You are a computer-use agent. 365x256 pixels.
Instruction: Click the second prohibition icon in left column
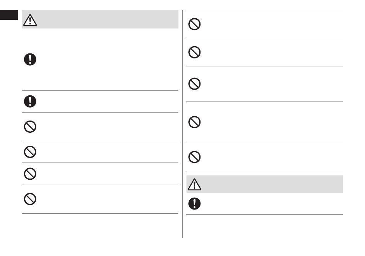(30, 152)
